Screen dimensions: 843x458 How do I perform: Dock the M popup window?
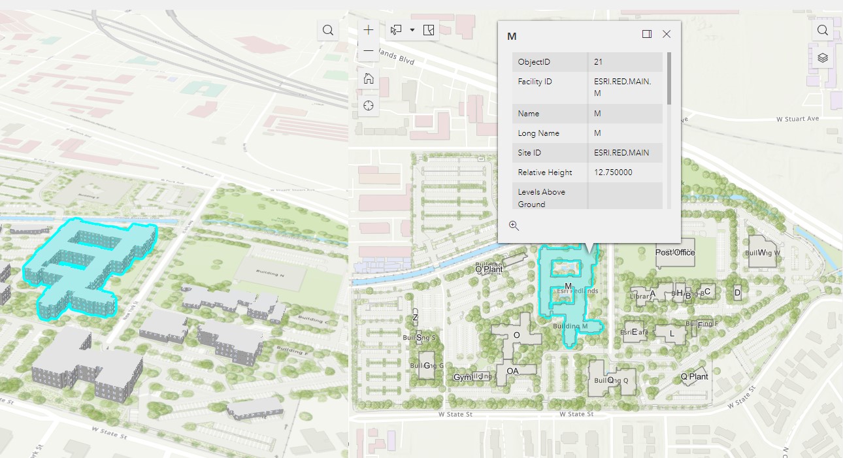point(646,34)
